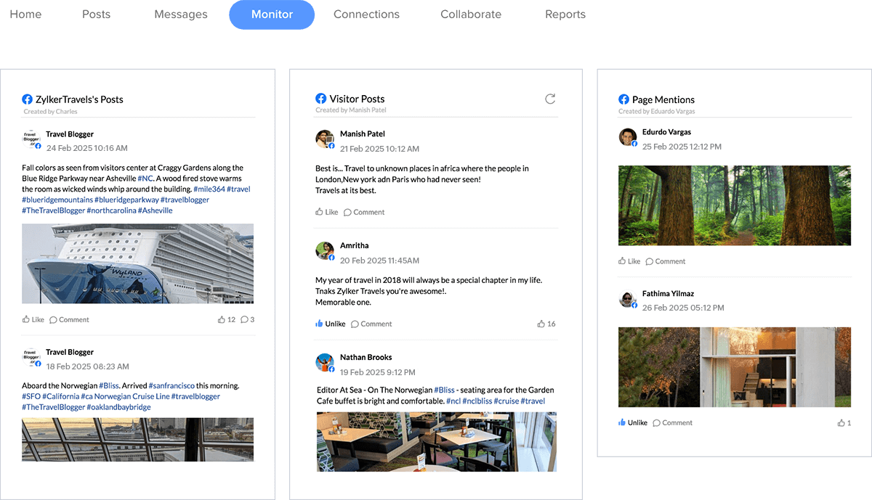
Task: Unlike Fathima Yilmaz's mention post
Action: pyautogui.click(x=632, y=422)
